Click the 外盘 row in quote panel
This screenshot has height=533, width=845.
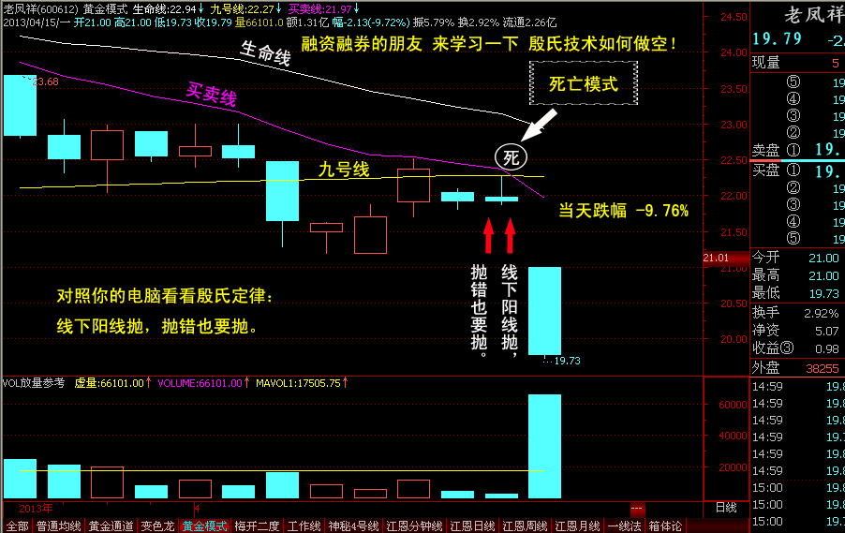[796, 368]
